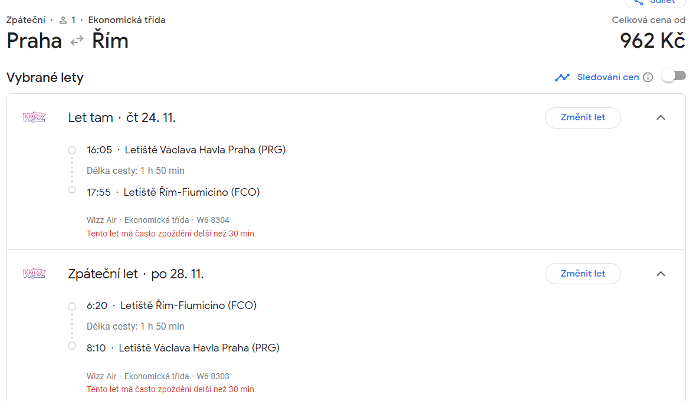The image size is (693, 401).
Task: Click the Wizz Air logo on outbound flight
Action: coord(34,117)
